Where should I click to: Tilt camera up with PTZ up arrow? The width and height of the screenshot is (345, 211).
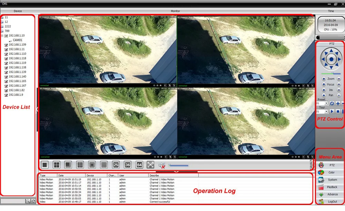331,51
